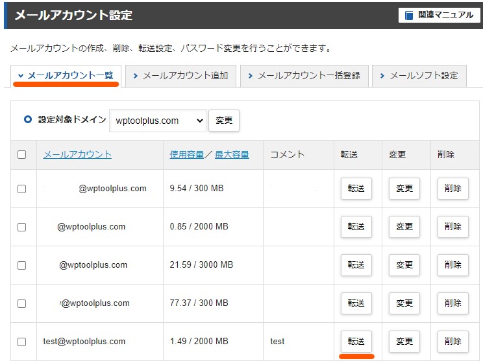
Task: Click 変更 for the 77.37 MB account
Action: pos(404,303)
